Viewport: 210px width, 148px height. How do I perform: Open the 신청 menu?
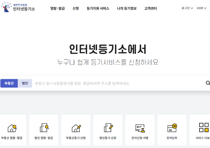point(76,8)
